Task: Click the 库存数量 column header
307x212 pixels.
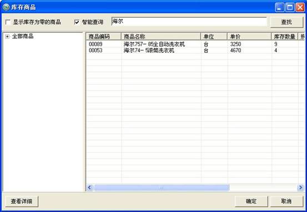Action: [x=285, y=37]
